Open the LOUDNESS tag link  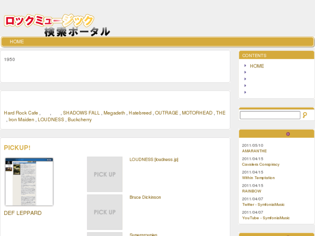51,120
